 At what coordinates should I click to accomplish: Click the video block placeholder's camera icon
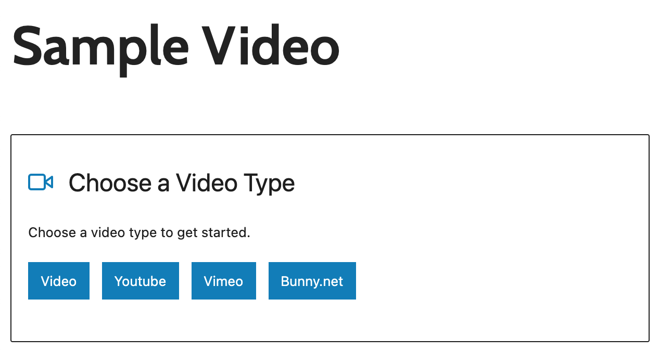click(x=41, y=183)
